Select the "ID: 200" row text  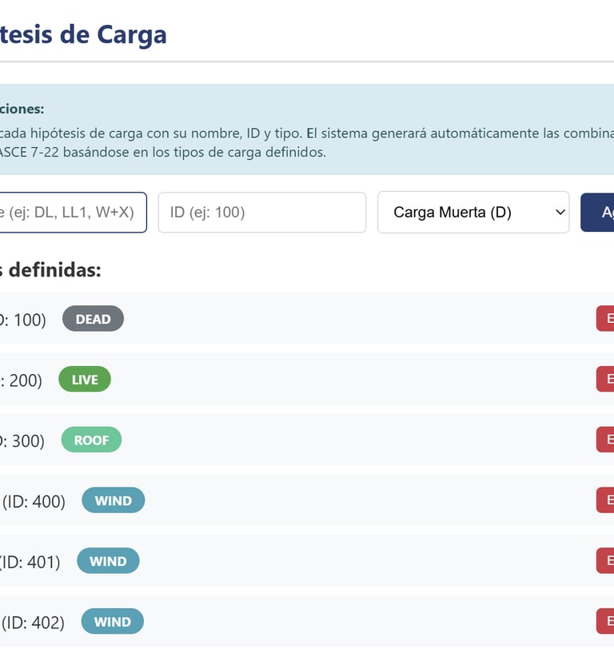click(22, 380)
